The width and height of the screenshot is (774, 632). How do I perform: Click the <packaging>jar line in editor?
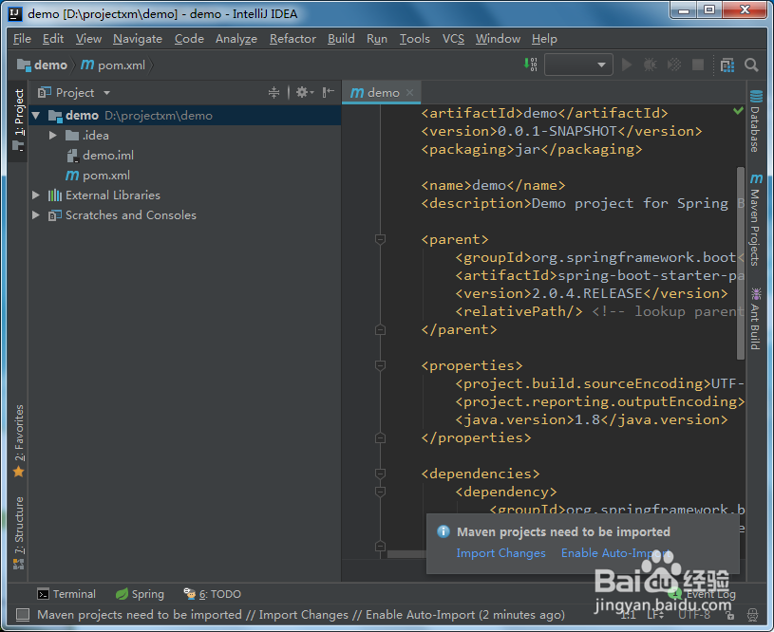(x=531, y=150)
